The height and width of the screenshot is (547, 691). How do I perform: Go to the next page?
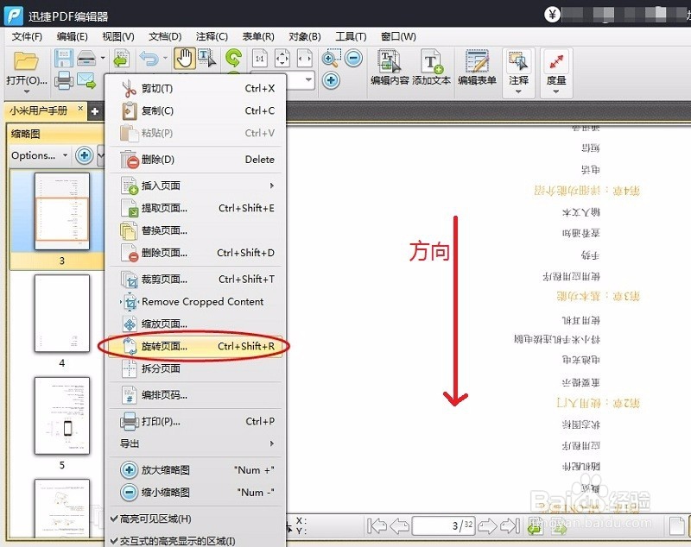coord(487,526)
